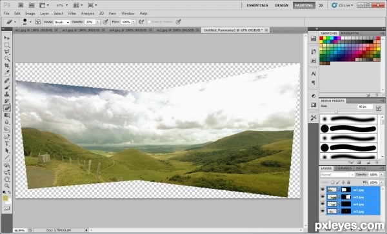Hide the m1.jpg layer

322,190
